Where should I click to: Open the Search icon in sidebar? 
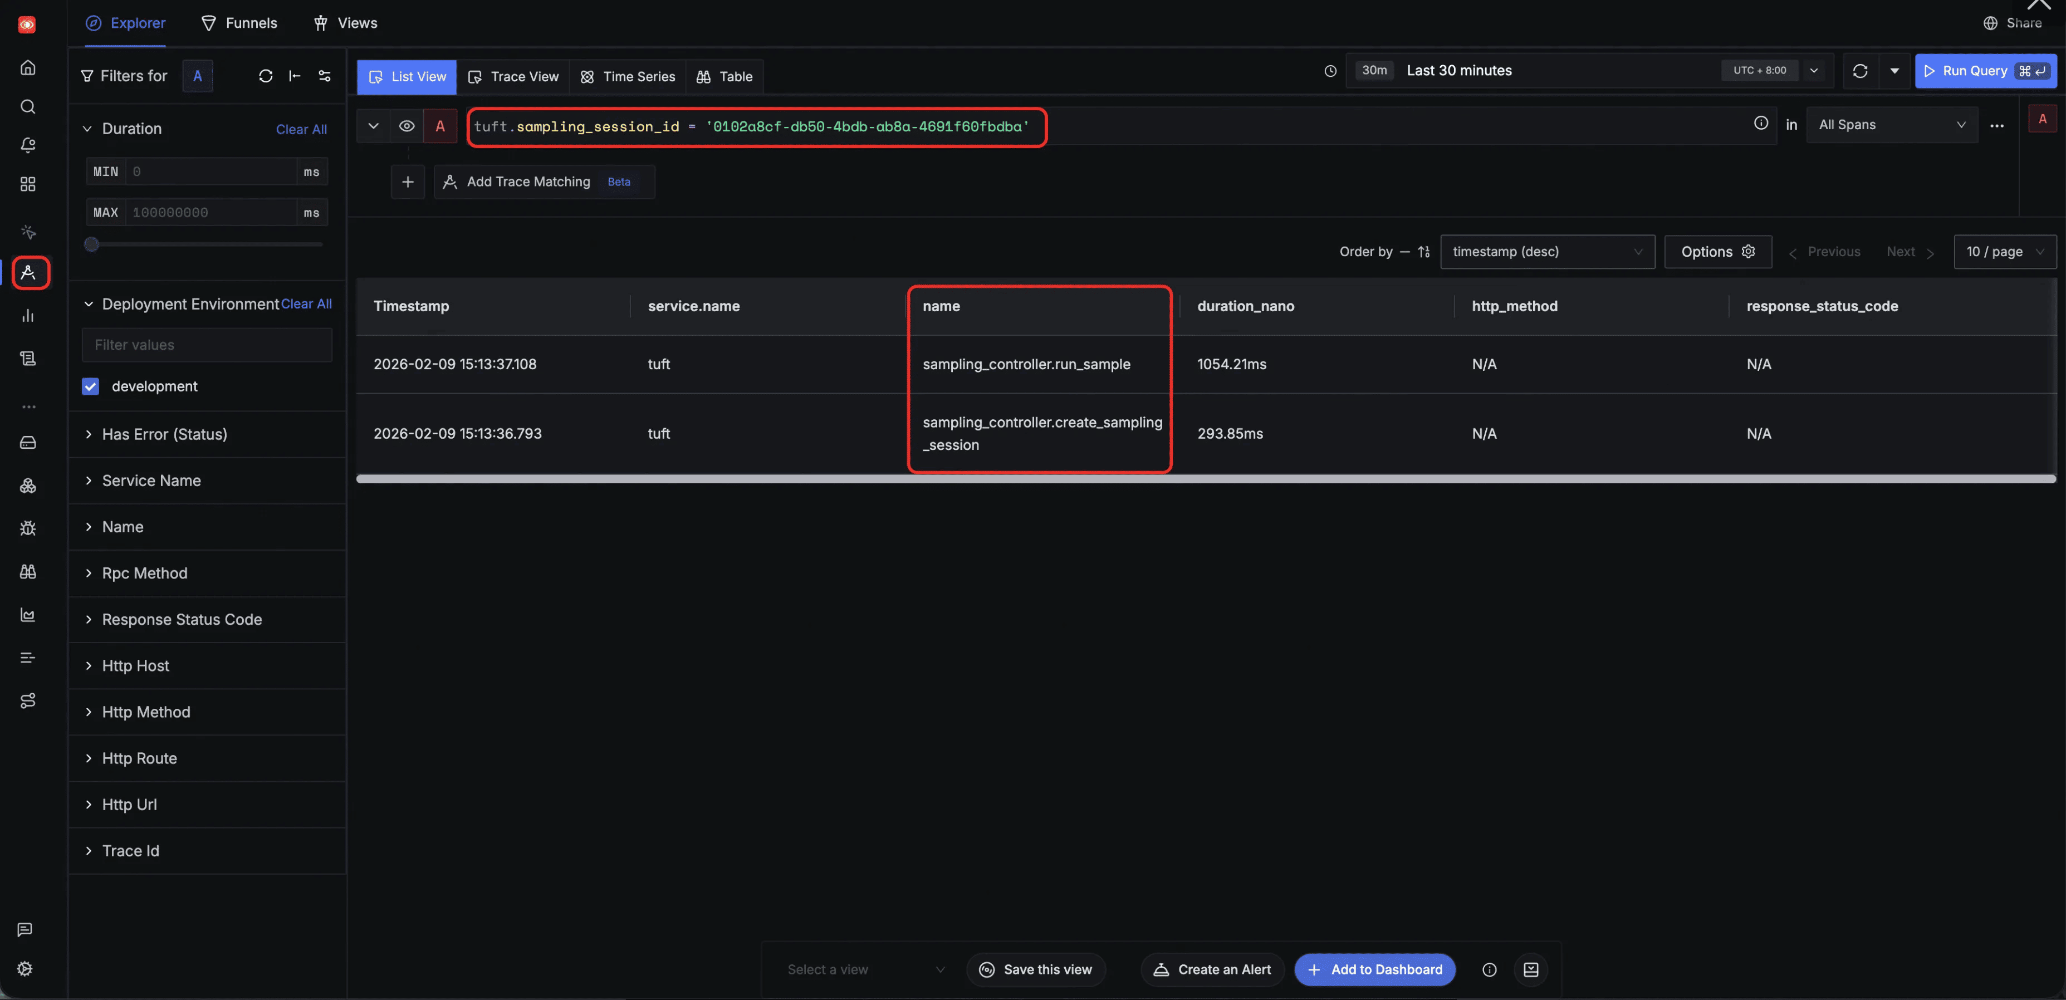[28, 106]
